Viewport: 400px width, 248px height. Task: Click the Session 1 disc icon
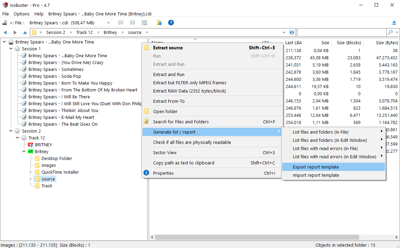click(18, 49)
